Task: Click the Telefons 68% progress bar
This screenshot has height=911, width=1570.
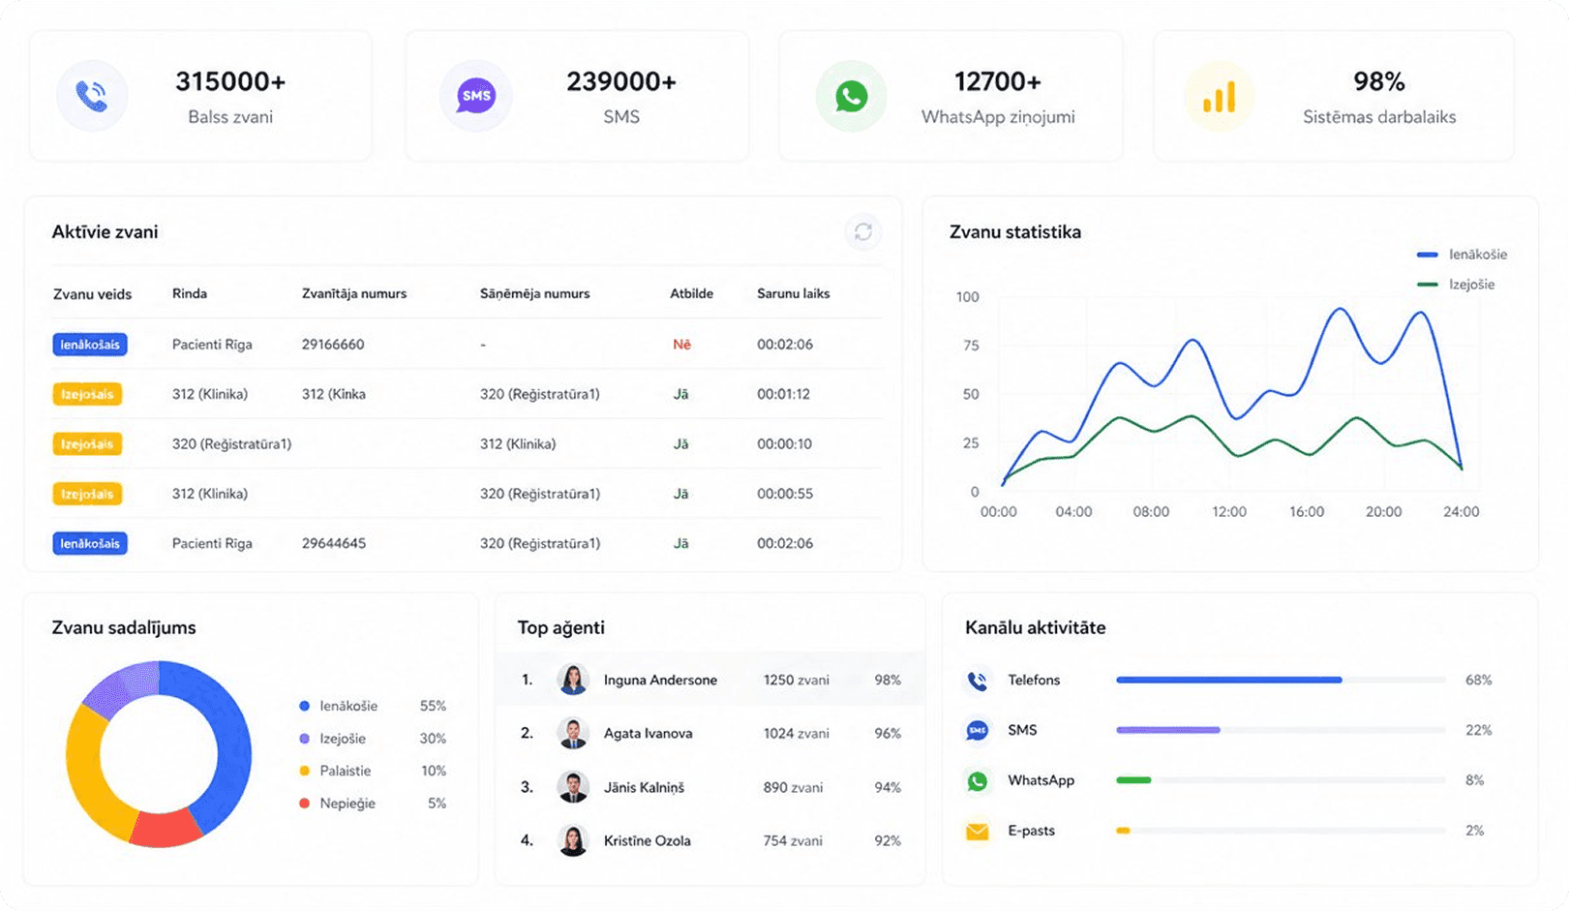Action: 1281,680
